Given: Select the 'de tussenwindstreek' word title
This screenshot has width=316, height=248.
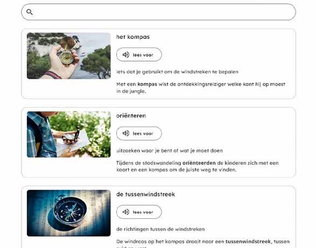Looking at the screenshot, I should pyautogui.click(x=145, y=194).
